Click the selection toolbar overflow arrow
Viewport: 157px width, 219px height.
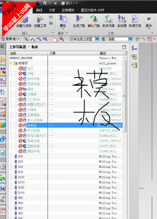click(154, 39)
